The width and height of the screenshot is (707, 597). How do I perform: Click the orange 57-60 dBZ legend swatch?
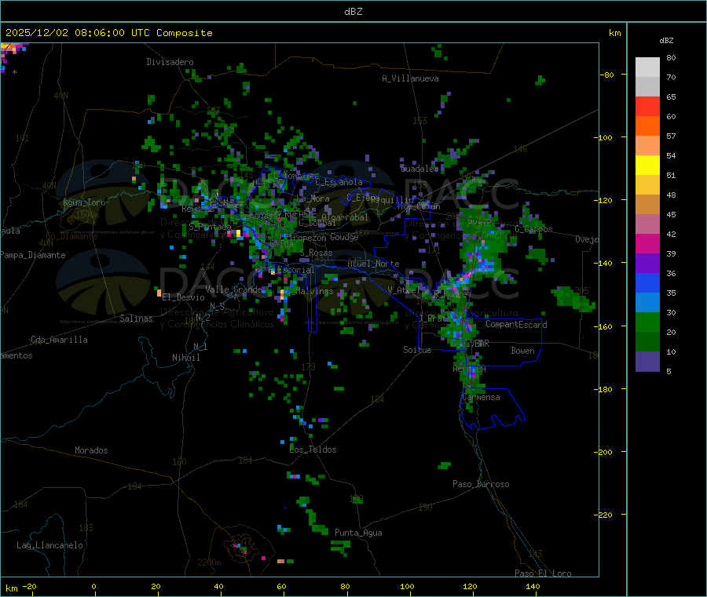tap(647, 126)
